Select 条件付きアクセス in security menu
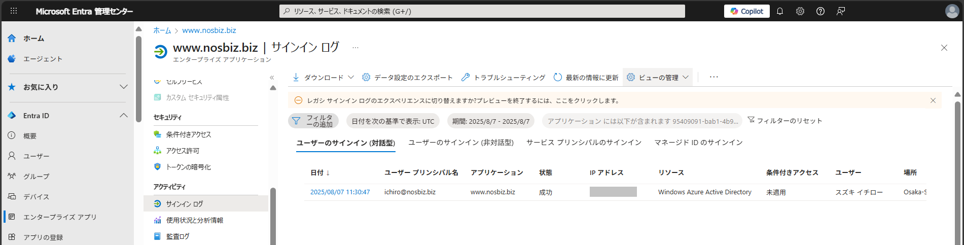The width and height of the screenshot is (964, 245). (188, 134)
